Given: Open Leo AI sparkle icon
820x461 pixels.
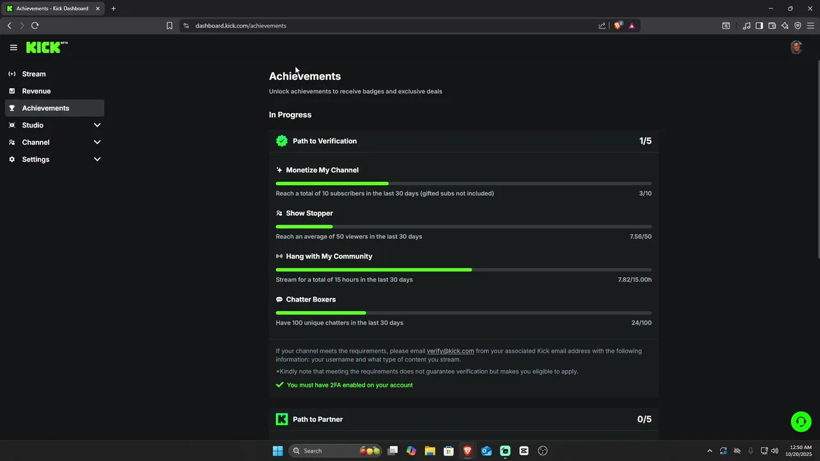Looking at the screenshot, I should pos(785,26).
